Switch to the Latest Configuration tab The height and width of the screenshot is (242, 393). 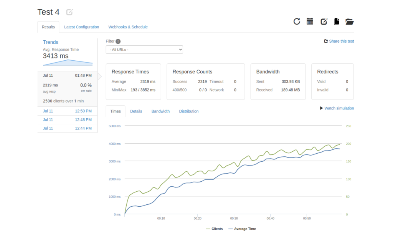click(x=81, y=27)
